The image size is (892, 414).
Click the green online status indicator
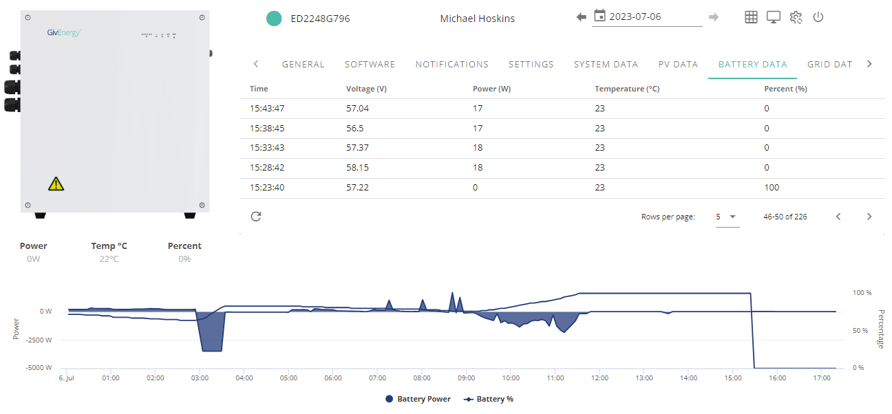pyautogui.click(x=274, y=19)
